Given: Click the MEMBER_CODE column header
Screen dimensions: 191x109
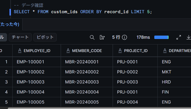Looking at the screenshot, I should click(87, 50).
